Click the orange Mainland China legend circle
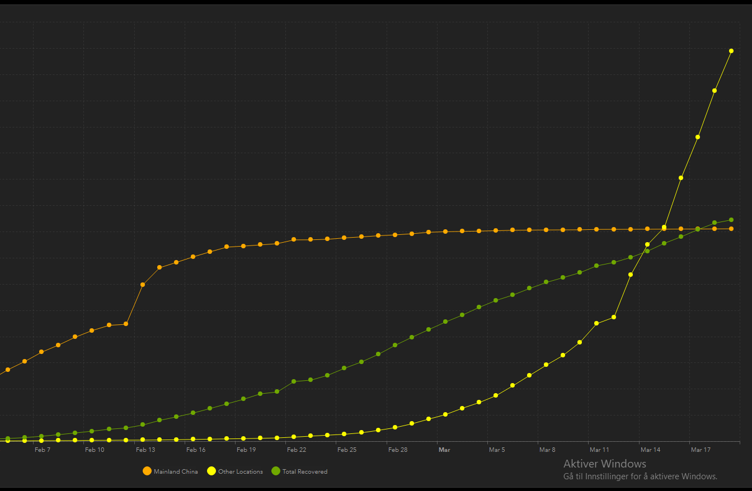 click(147, 471)
